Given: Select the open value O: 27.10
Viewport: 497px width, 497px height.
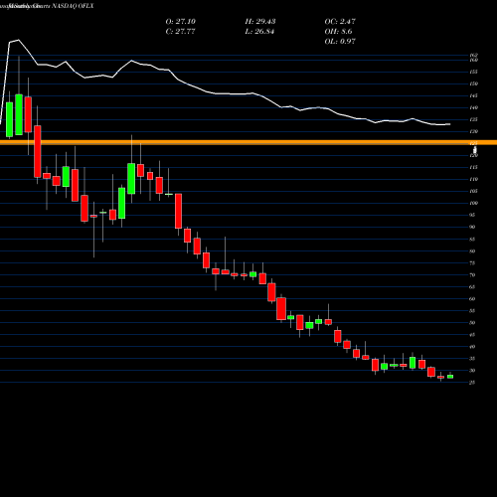Looking at the screenshot, I should coord(181,22).
